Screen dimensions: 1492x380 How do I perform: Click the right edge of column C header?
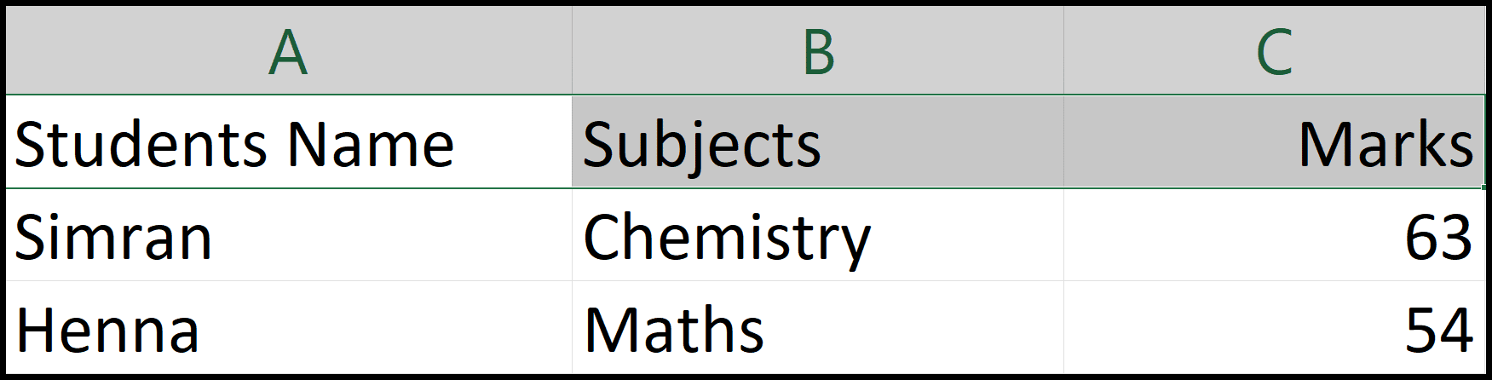tap(1483, 50)
